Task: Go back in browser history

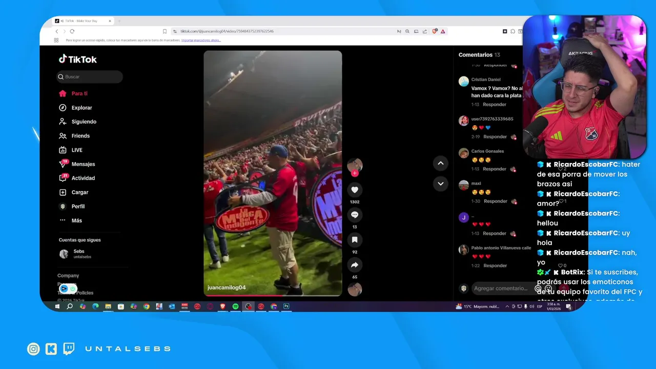Action: click(x=57, y=31)
